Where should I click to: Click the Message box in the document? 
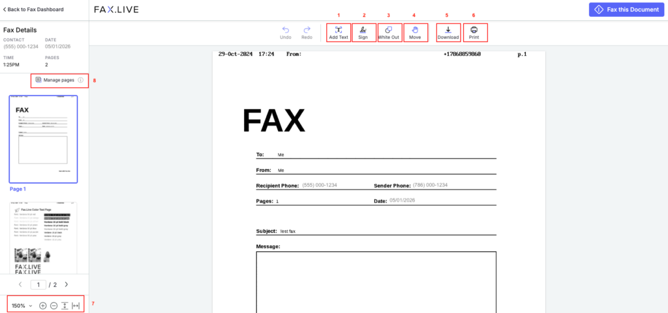(376, 282)
